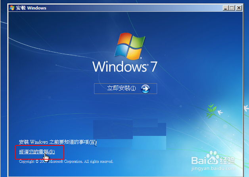Click the 立即安裝 (Install now) button

click(x=125, y=88)
